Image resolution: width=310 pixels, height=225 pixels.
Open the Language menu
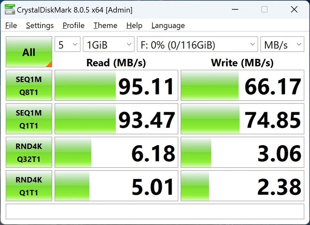pos(168,26)
